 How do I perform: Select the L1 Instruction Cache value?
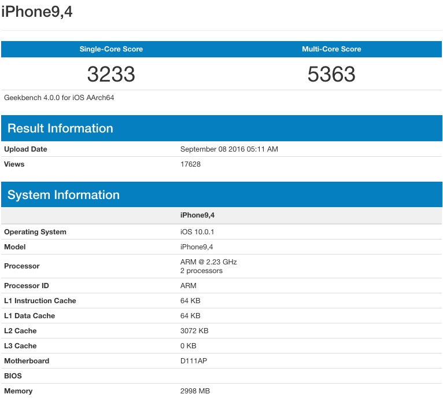coord(190,301)
